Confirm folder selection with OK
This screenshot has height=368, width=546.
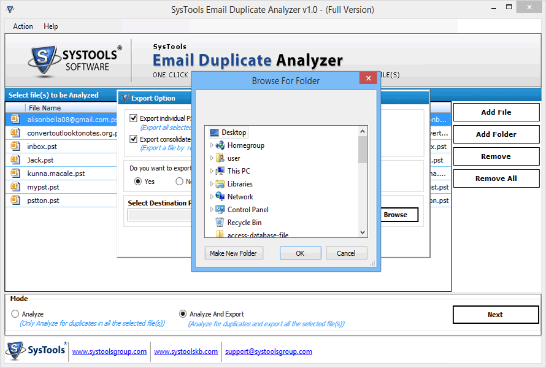[300, 253]
